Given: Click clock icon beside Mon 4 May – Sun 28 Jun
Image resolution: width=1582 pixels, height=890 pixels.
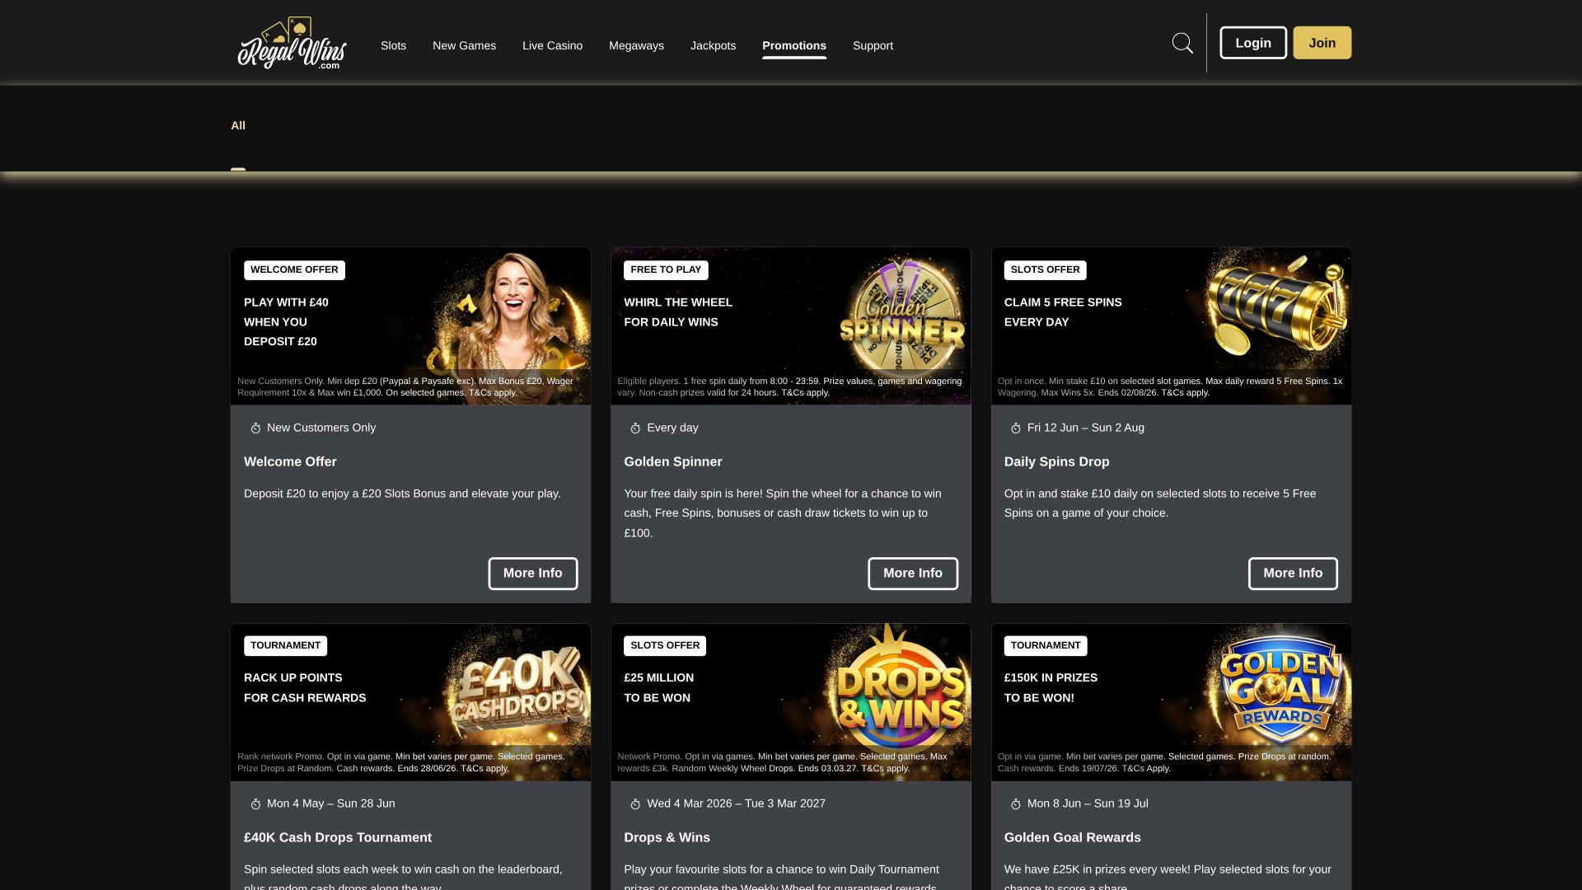Looking at the screenshot, I should coord(255,804).
